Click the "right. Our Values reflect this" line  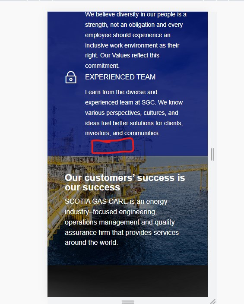point(122,55)
